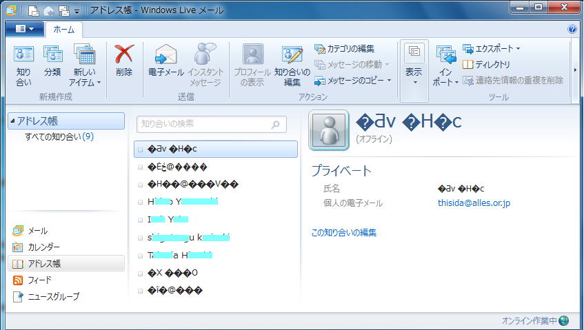Go to カレンダー in sidebar
584x330 pixels.
pyautogui.click(x=36, y=247)
